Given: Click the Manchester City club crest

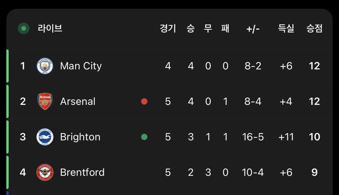Looking at the screenshot, I should click(x=45, y=66).
